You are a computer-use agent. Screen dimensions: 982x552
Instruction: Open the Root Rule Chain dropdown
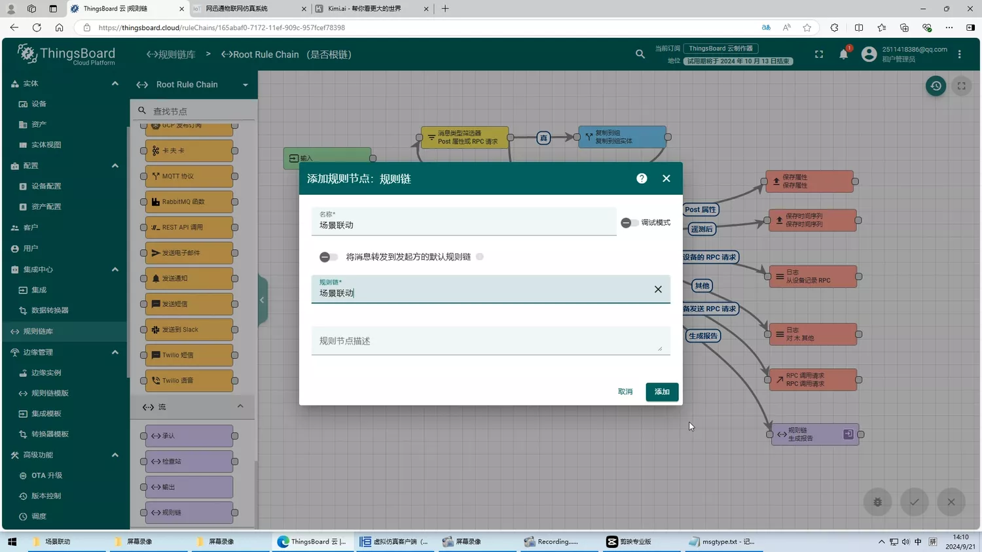(x=245, y=84)
